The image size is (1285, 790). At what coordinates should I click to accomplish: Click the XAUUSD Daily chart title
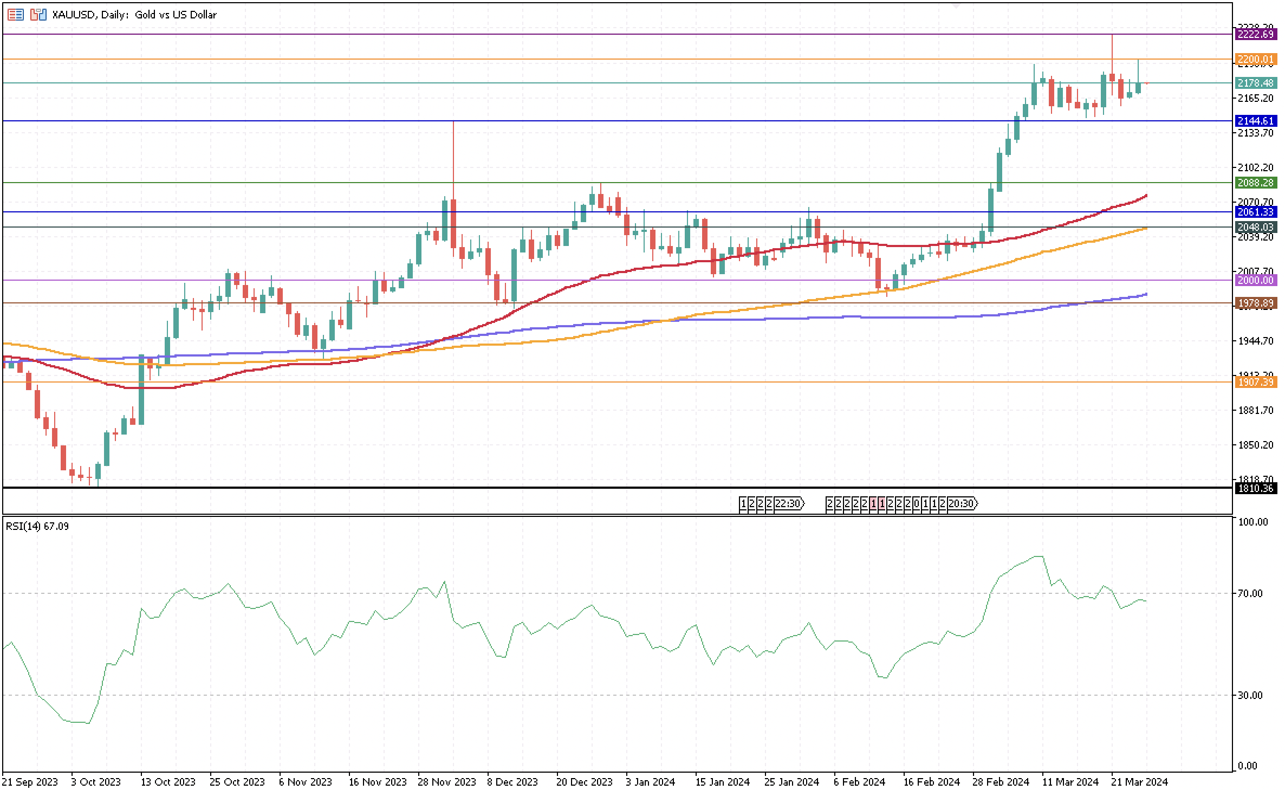tap(134, 15)
